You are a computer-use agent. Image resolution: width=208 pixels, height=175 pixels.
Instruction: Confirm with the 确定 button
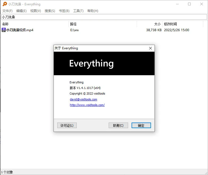click(x=141, y=125)
